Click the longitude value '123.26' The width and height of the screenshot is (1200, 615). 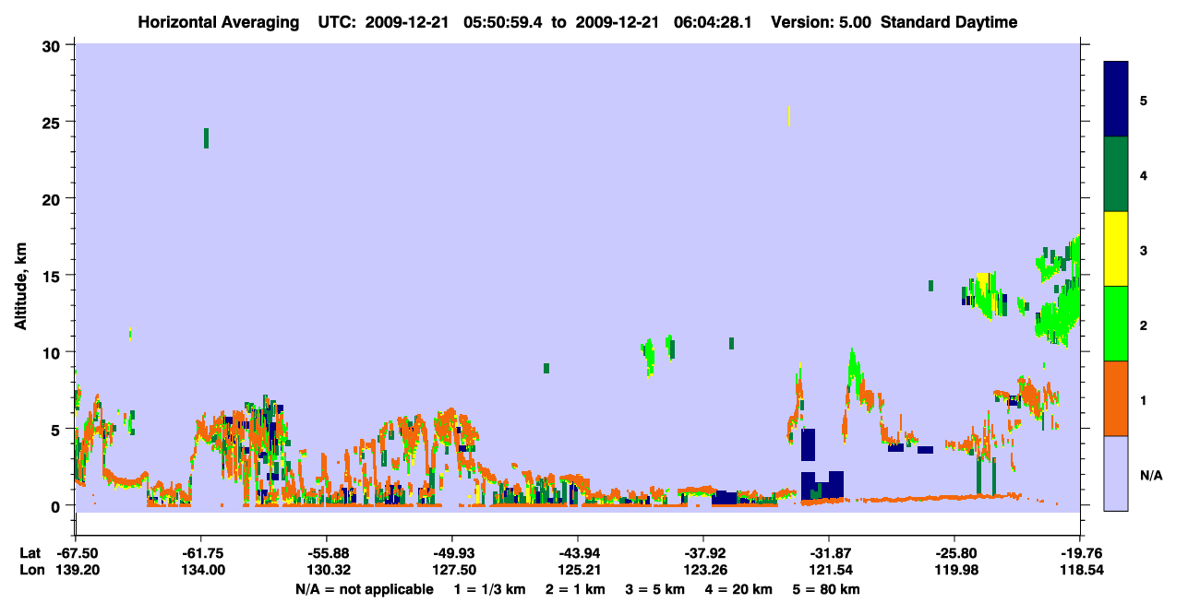[x=703, y=571]
